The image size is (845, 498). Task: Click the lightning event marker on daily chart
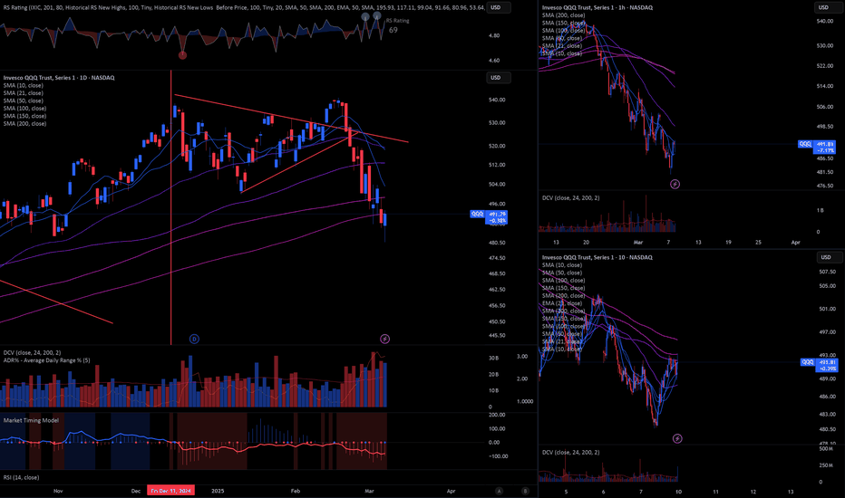384,339
